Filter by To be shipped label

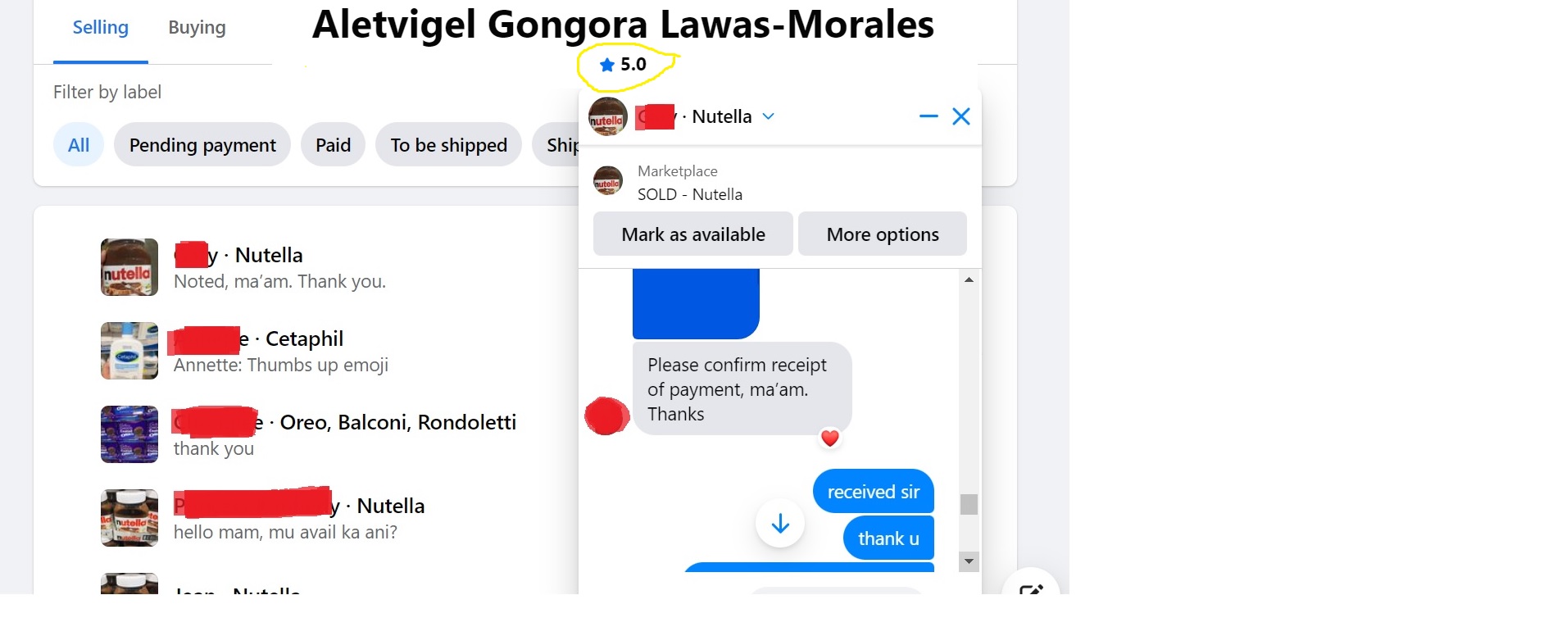point(448,145)
